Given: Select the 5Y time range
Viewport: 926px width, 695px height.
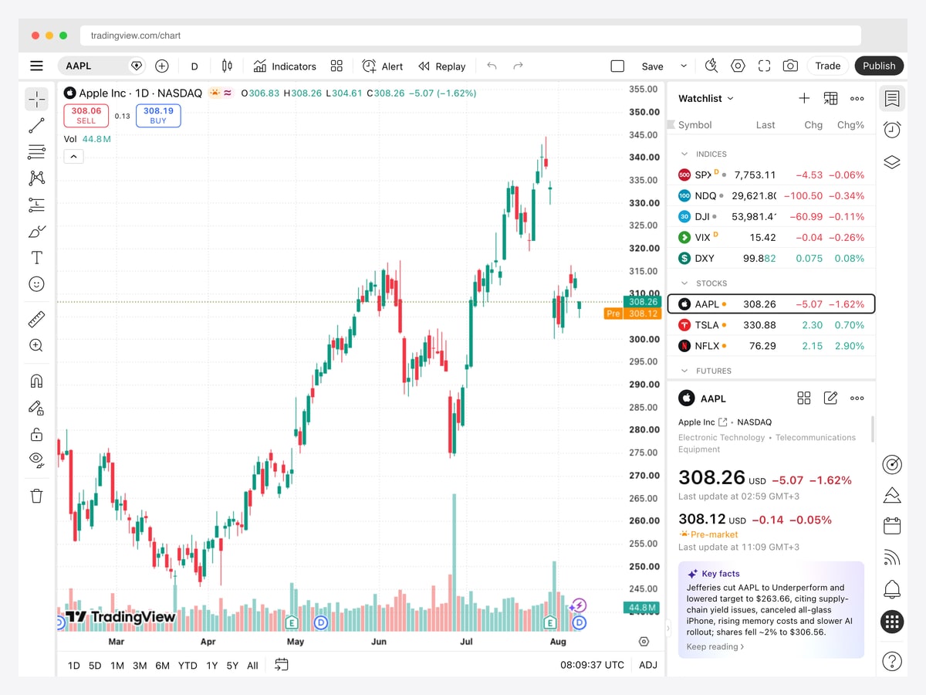Looking at the screenshot, I should pyautogui.click(x=232, y=665).
